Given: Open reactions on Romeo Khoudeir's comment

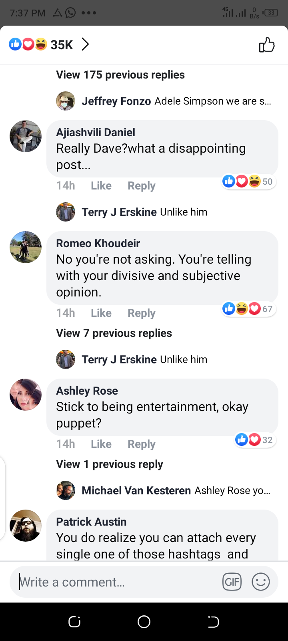Looking at the screenshot, I should tap(248, 309).
